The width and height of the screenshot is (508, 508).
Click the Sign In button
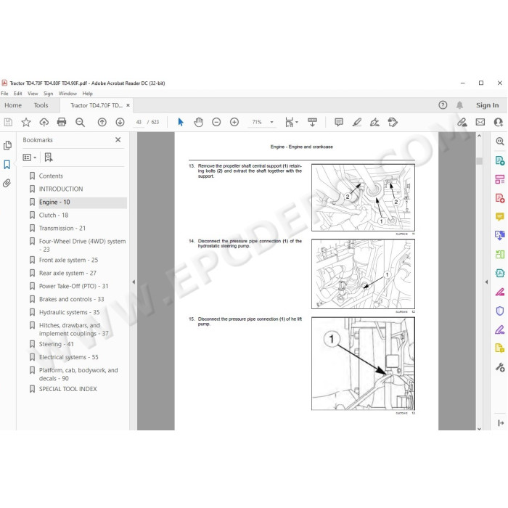[x=487, y=105]
